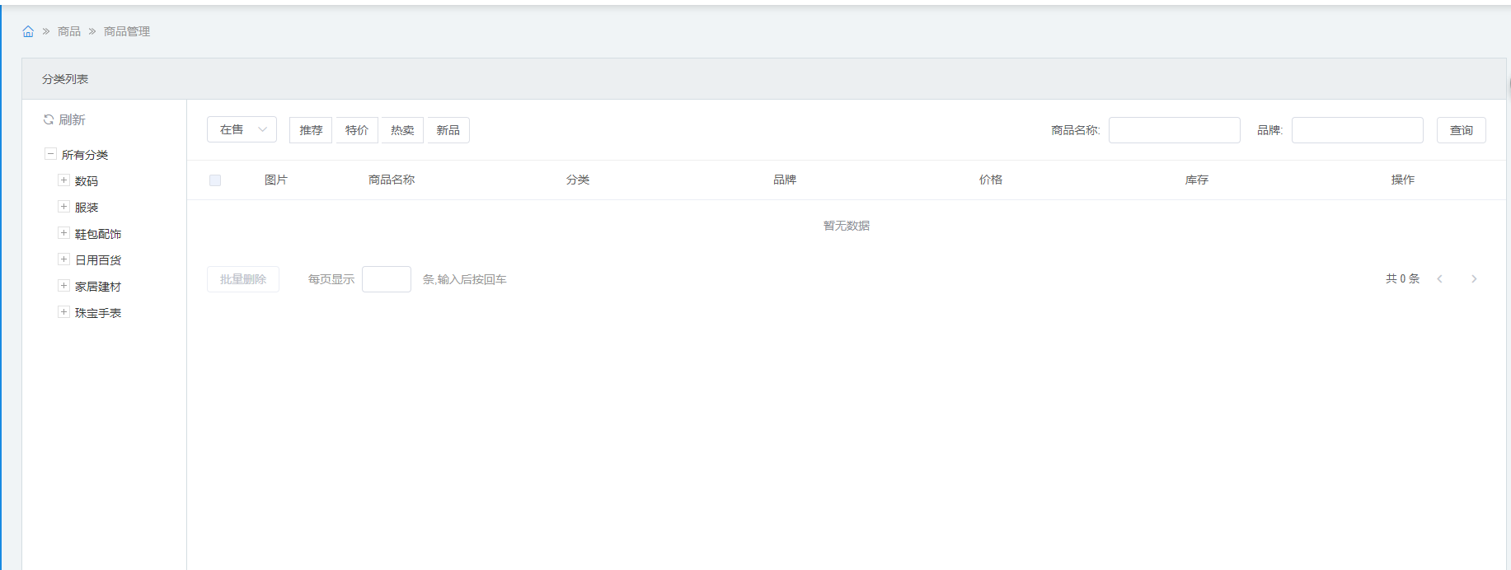Click the 刷新 text label
The height and width of the screenshot is (570, 1511).
point(72,119)
